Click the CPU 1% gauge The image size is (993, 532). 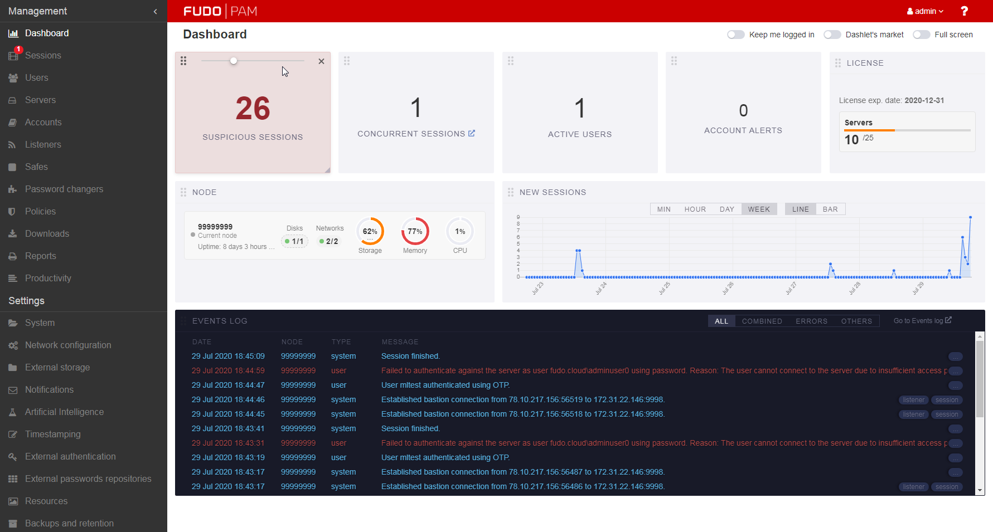click(x=460, y=231)
